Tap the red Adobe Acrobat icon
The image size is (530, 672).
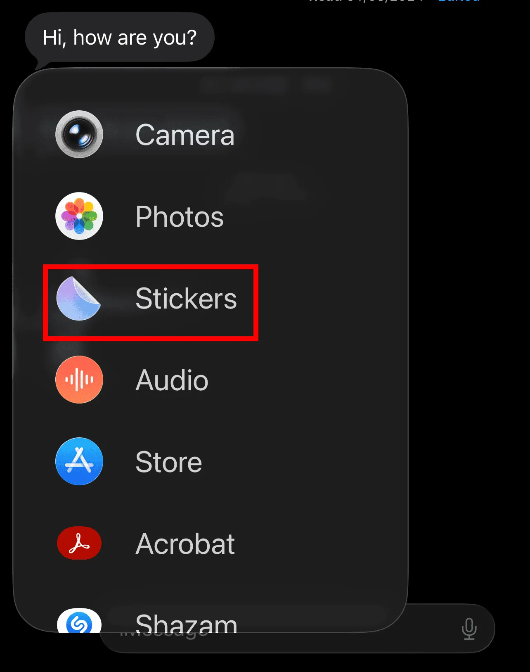click(79, 543)
